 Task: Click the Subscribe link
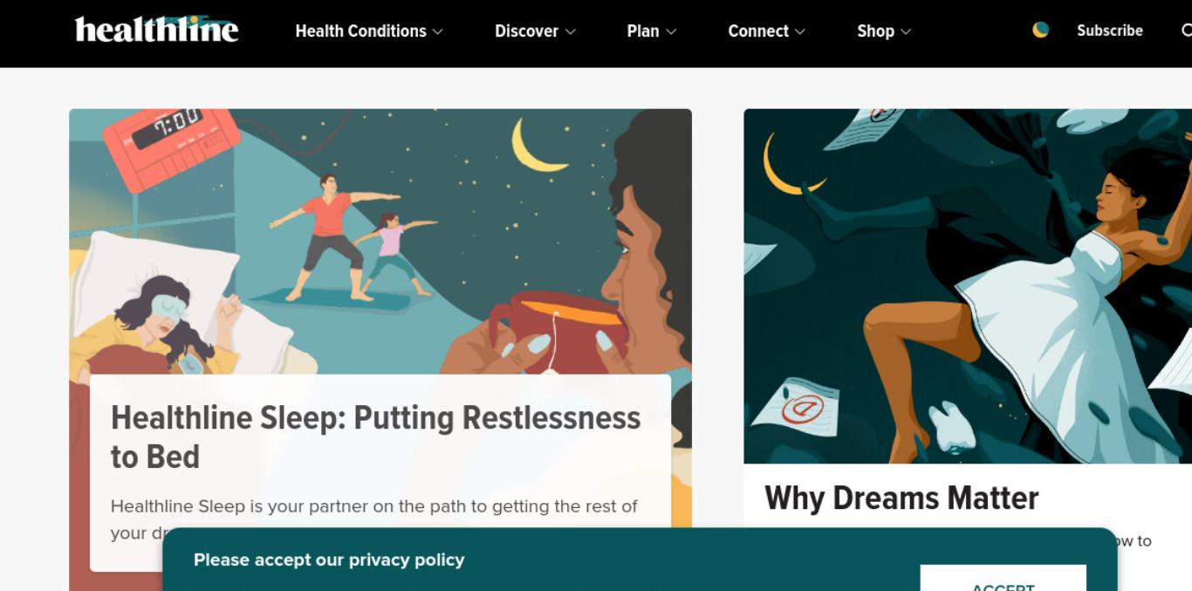(x=1109, y=31)
